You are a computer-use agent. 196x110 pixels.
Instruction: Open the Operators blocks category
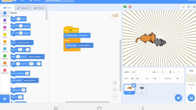(x=5, y=57)
